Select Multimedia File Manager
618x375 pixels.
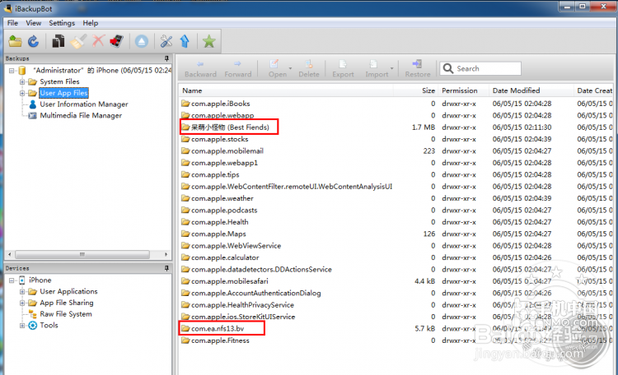pyautogui.click(x=81, y=116)
